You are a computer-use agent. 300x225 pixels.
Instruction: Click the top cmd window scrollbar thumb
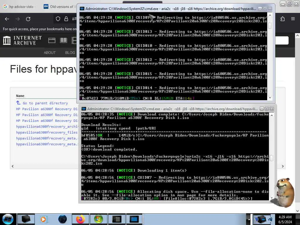click(270, 25)
